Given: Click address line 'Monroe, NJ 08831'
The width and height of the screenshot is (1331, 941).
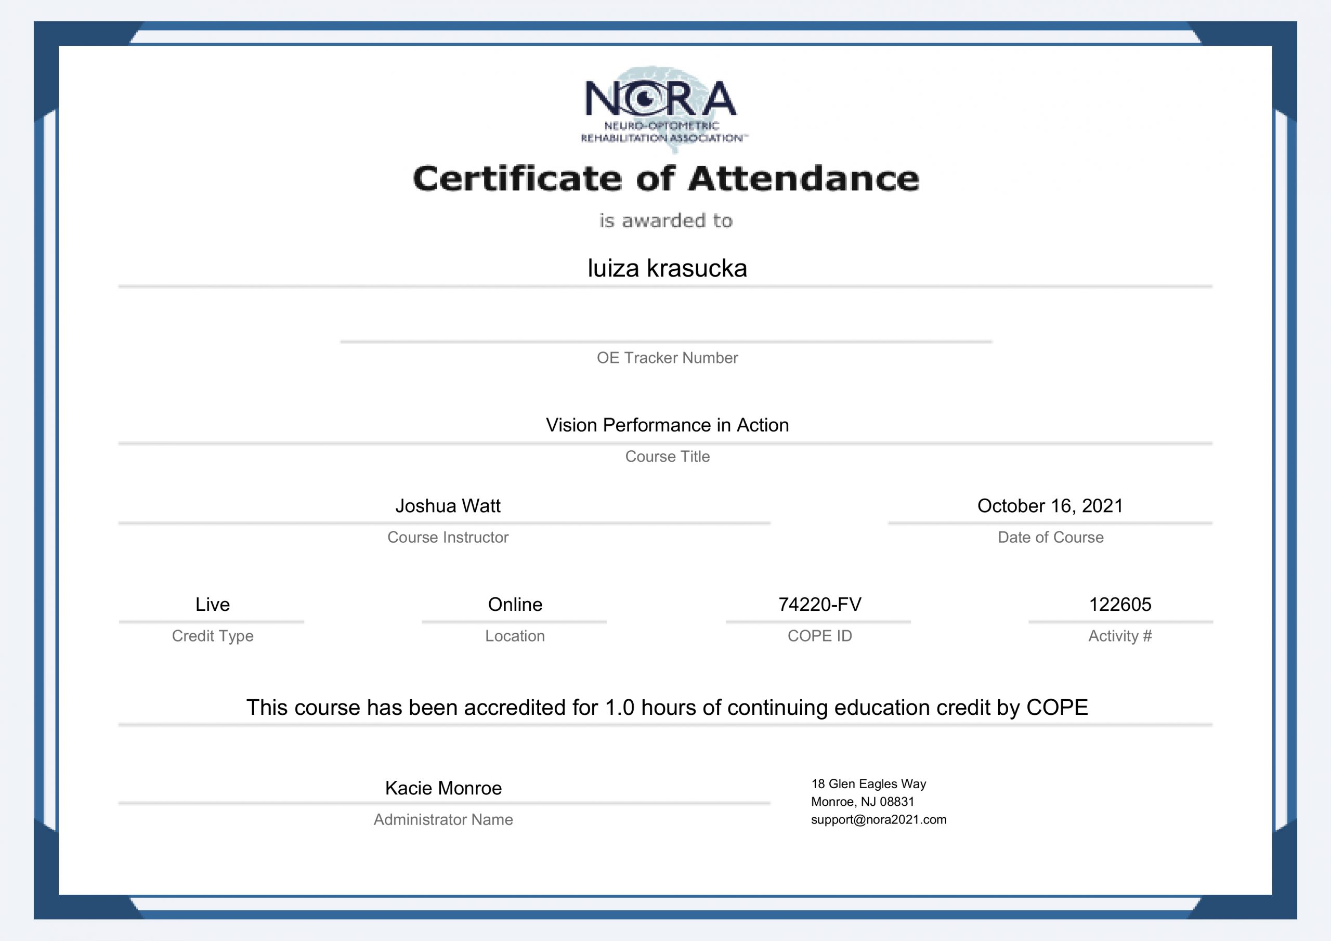Looking at the screenshot, I should tap(862, 802).
